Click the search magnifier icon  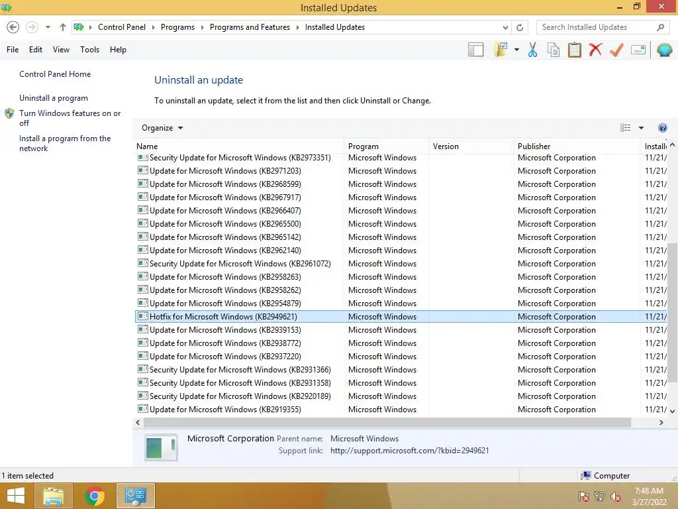coord(660,27)
